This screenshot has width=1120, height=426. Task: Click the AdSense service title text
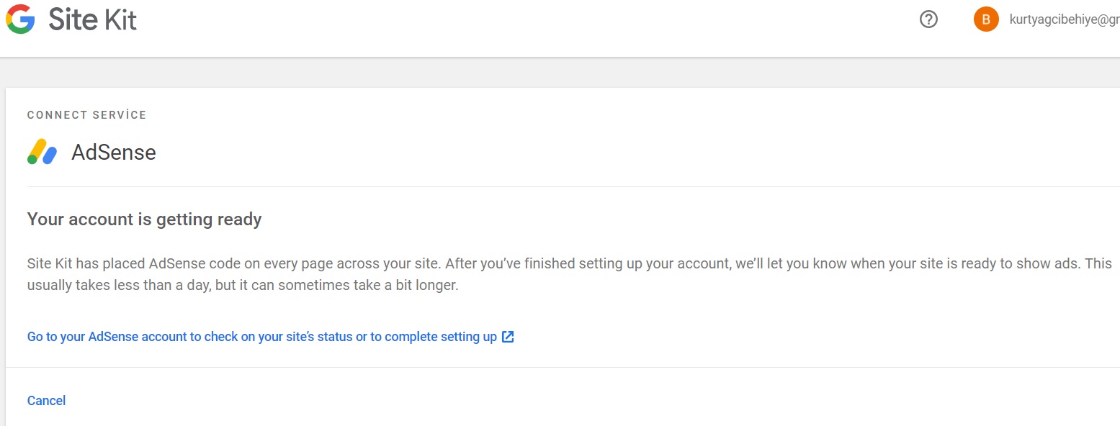pyautogui.click(x=114, y=153)
